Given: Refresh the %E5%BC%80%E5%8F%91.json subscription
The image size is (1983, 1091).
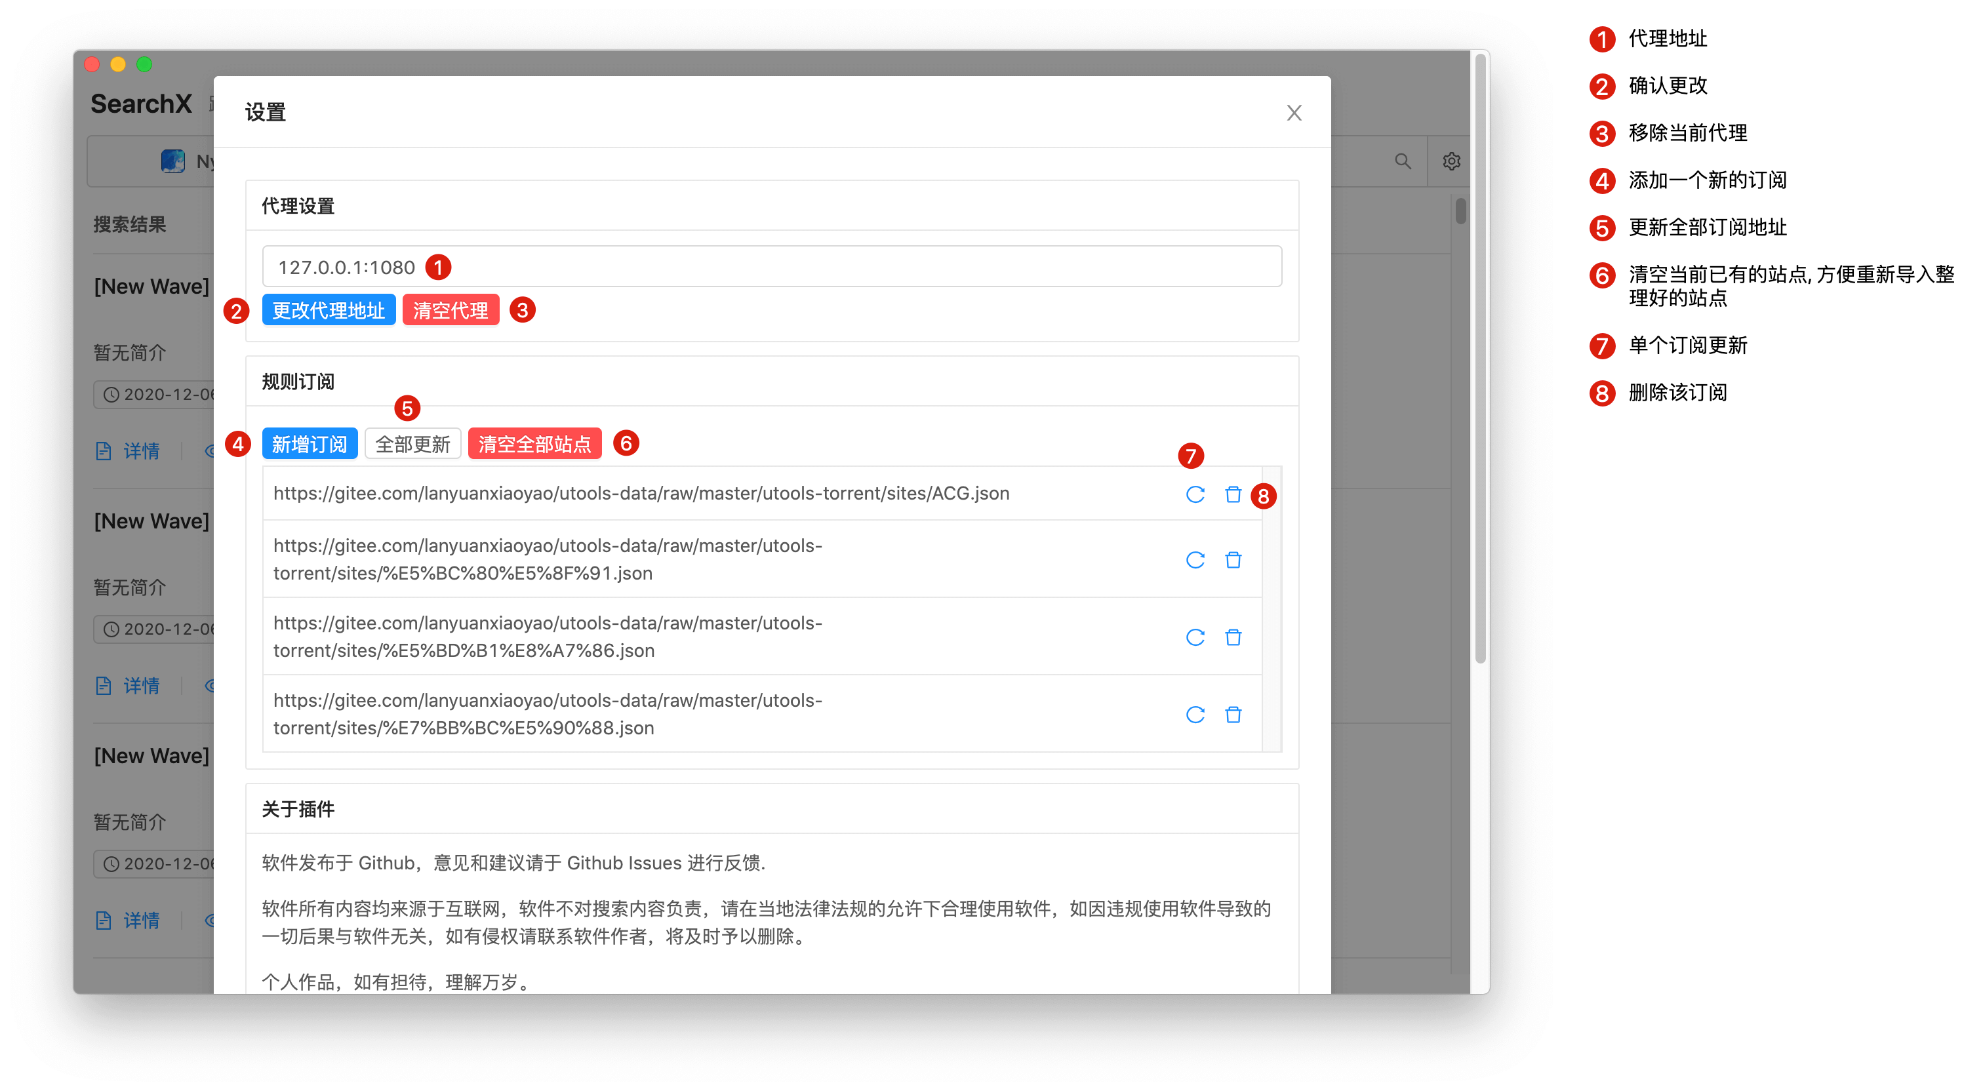Looking at the screenshot, I should [1195, 560].
